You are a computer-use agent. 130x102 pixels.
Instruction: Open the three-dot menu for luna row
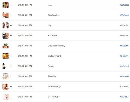point(11,5)
